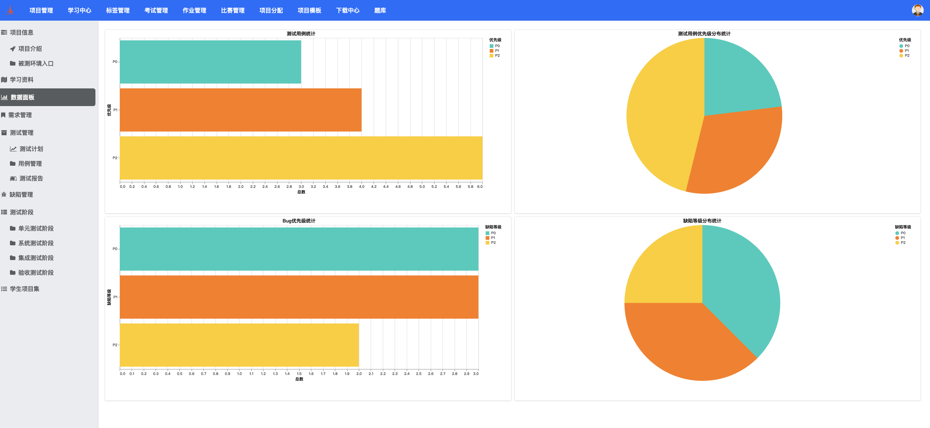
Task: Click the map icon beside 学习资料
Action: click(4, 80)
